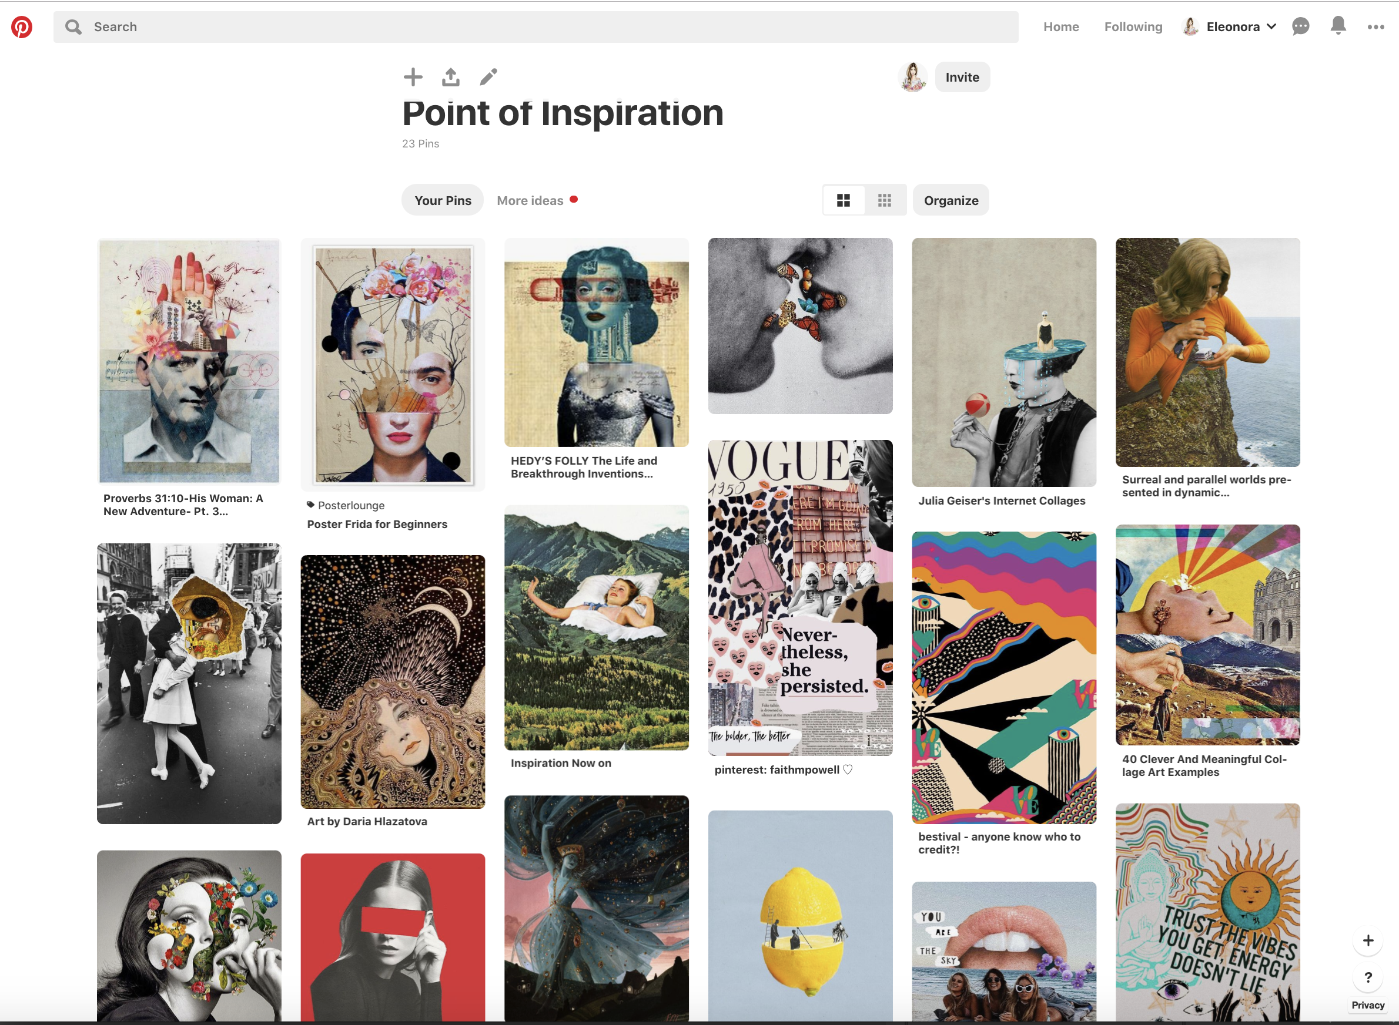The image size is (1399, 1025).
Task: Click into the Search input field
Action: (534, 26)
